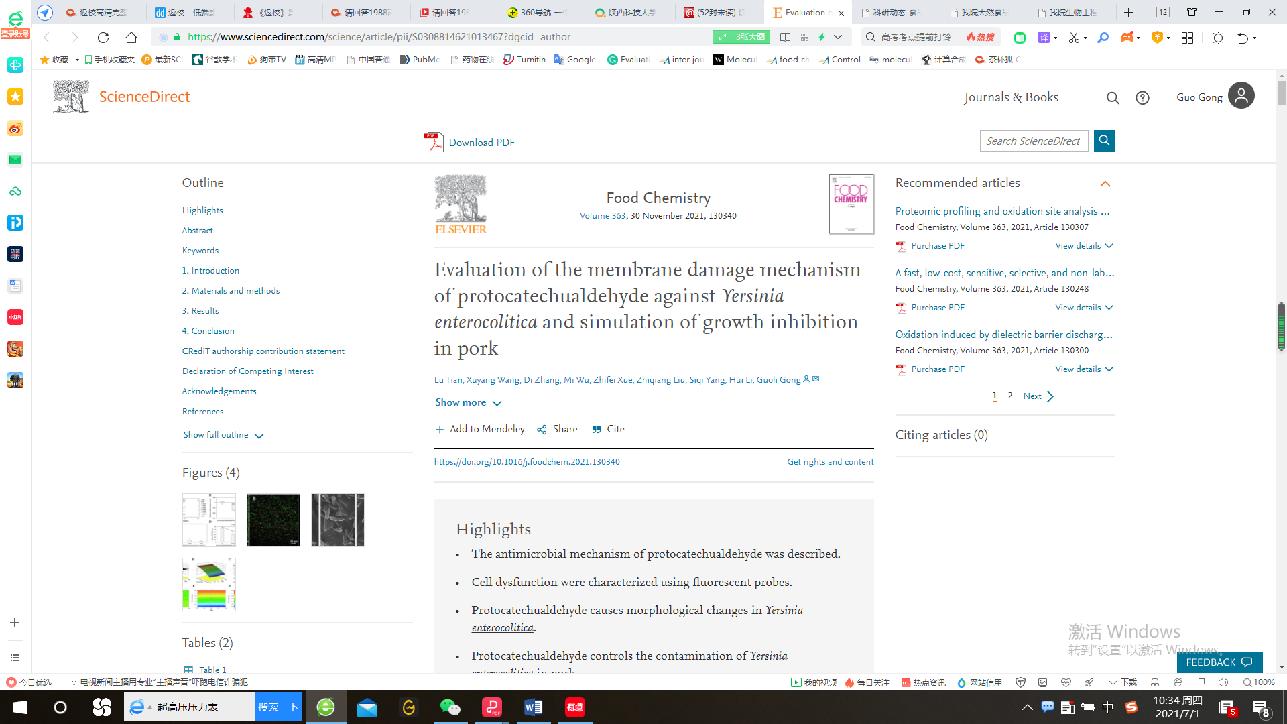Click the Search ScienceDirect input field
The height and width of the screenshot is (724, 1287).
click(1033, 141)
